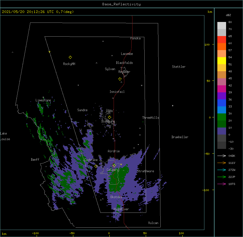Click the Didsbury map label
The height and width of the screenshot is (237, 243).
point(108,121)
